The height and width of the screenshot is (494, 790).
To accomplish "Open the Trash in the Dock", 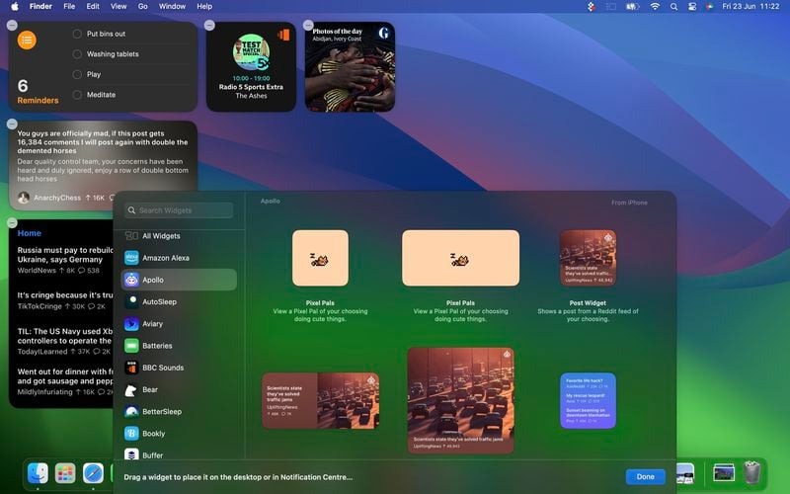I will click(x=751, y=473).
